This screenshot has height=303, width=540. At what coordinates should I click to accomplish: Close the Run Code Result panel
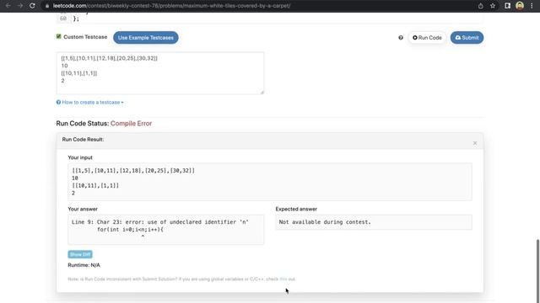click(475, 143)
